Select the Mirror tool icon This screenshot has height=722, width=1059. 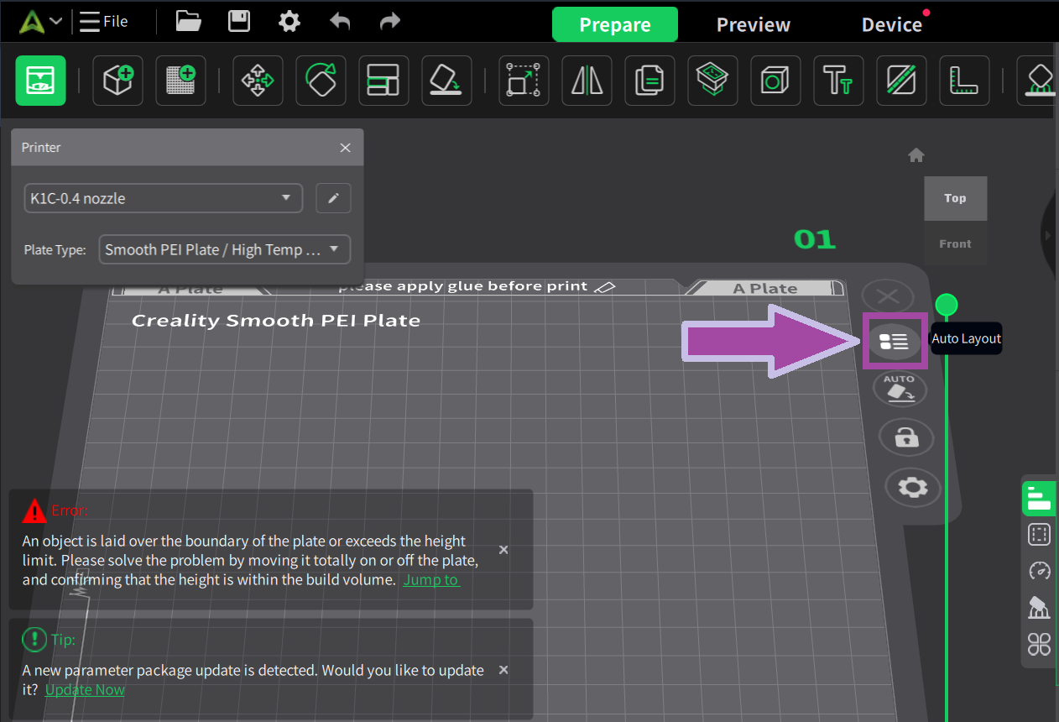[x=587, y=81]
